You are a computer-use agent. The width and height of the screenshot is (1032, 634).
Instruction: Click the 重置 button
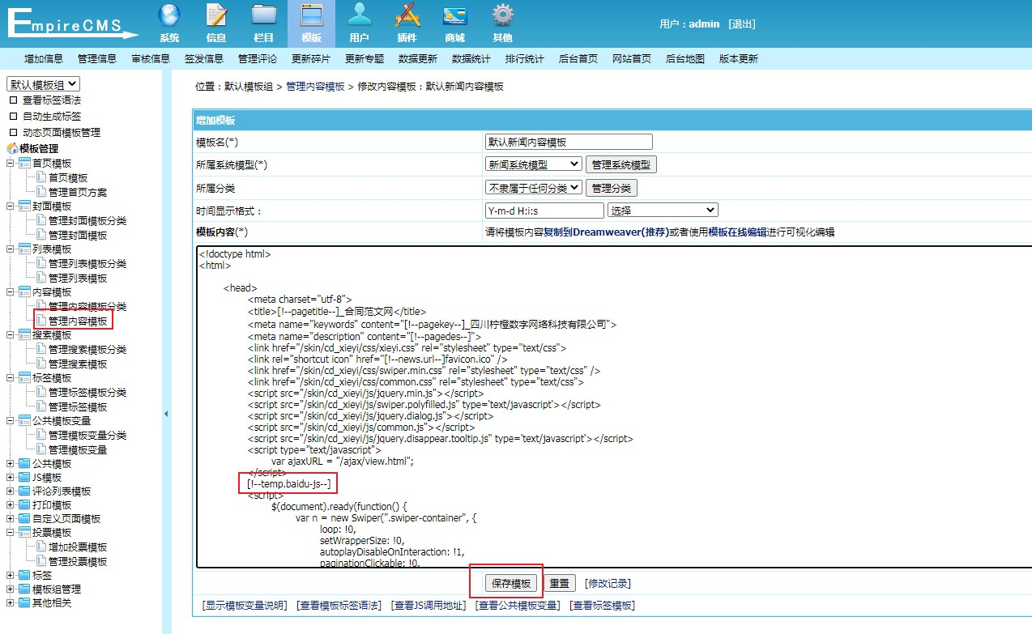click(559, 583)
